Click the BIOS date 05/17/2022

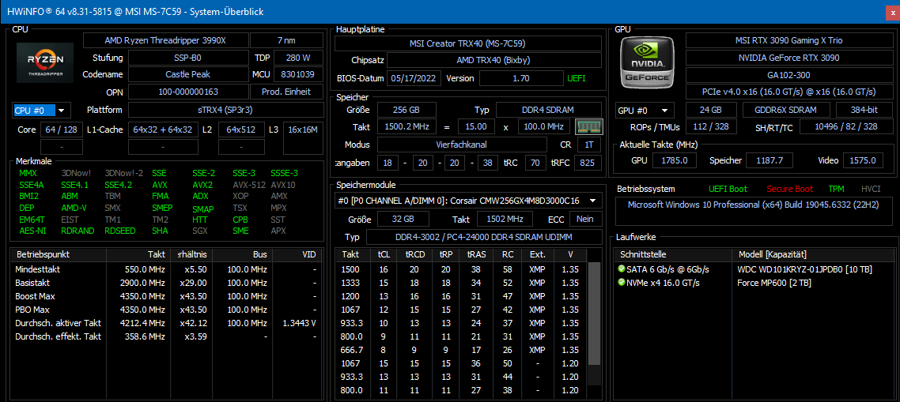tap(414, 78)
